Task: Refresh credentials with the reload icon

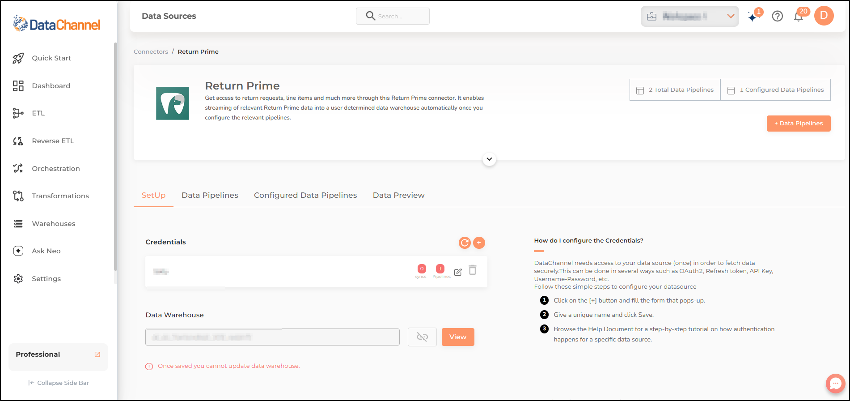Action: 465,243
